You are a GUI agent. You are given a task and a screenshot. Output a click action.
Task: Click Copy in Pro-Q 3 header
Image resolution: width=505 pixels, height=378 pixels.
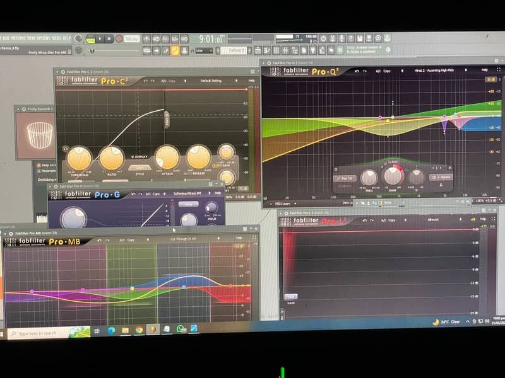pyautogui.click(x=387, y=71)
